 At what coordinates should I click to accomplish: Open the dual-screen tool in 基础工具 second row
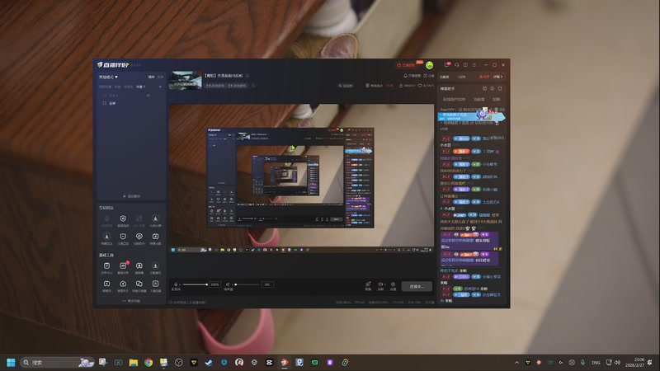pos(139,285)
